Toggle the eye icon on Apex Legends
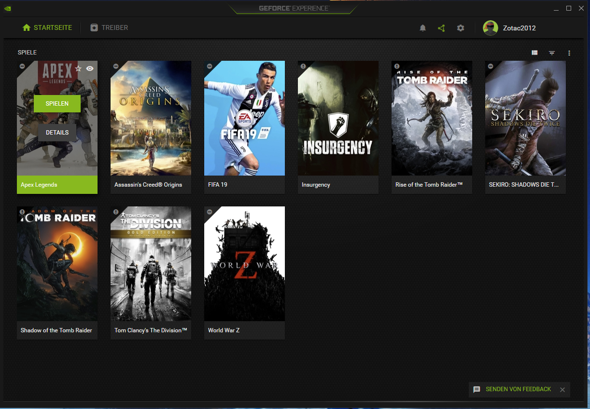Viewport: 590px width, 409px height. 90,68
